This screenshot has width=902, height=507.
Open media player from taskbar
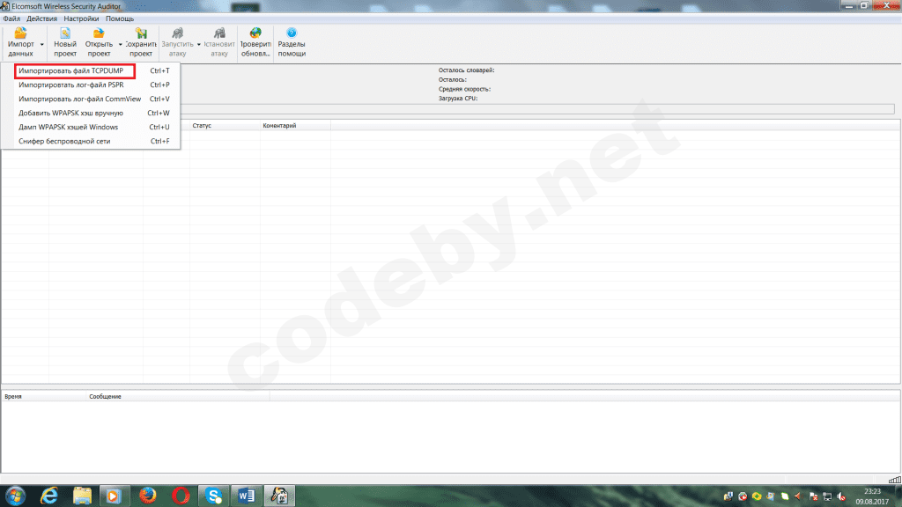[114, 496]
